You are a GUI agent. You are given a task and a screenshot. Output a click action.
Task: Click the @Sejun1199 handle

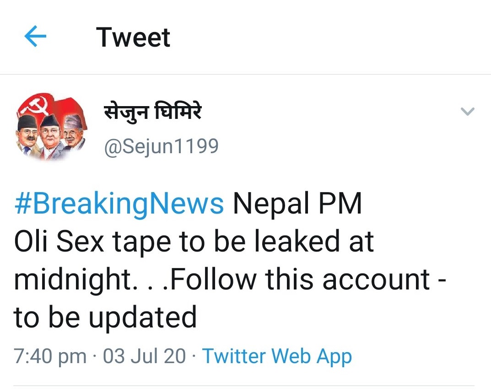[x=161, y=146]
